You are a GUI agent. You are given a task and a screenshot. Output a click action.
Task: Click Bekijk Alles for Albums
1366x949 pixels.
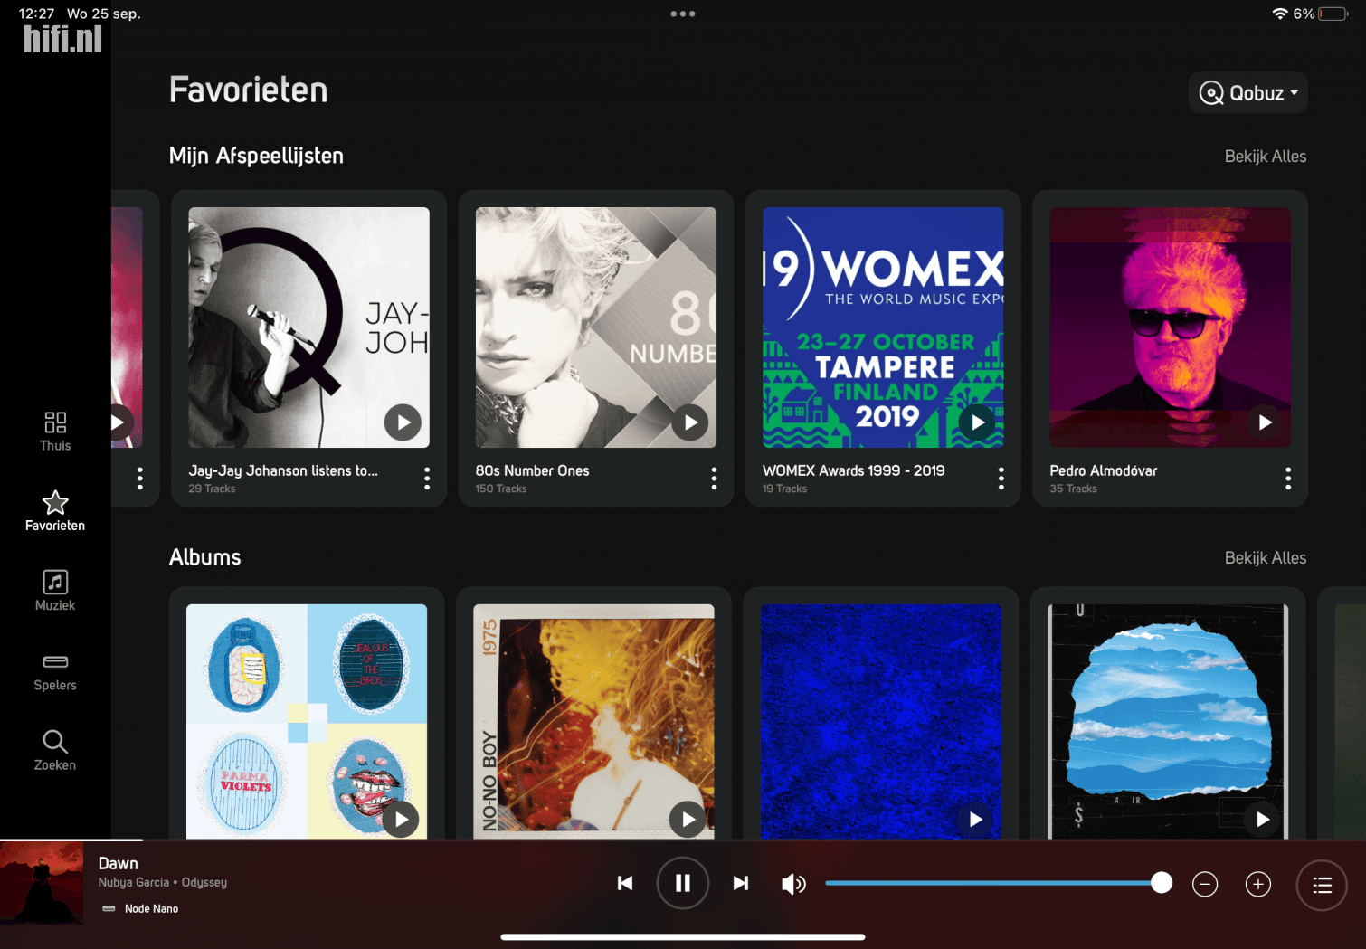pos(1265,558)
